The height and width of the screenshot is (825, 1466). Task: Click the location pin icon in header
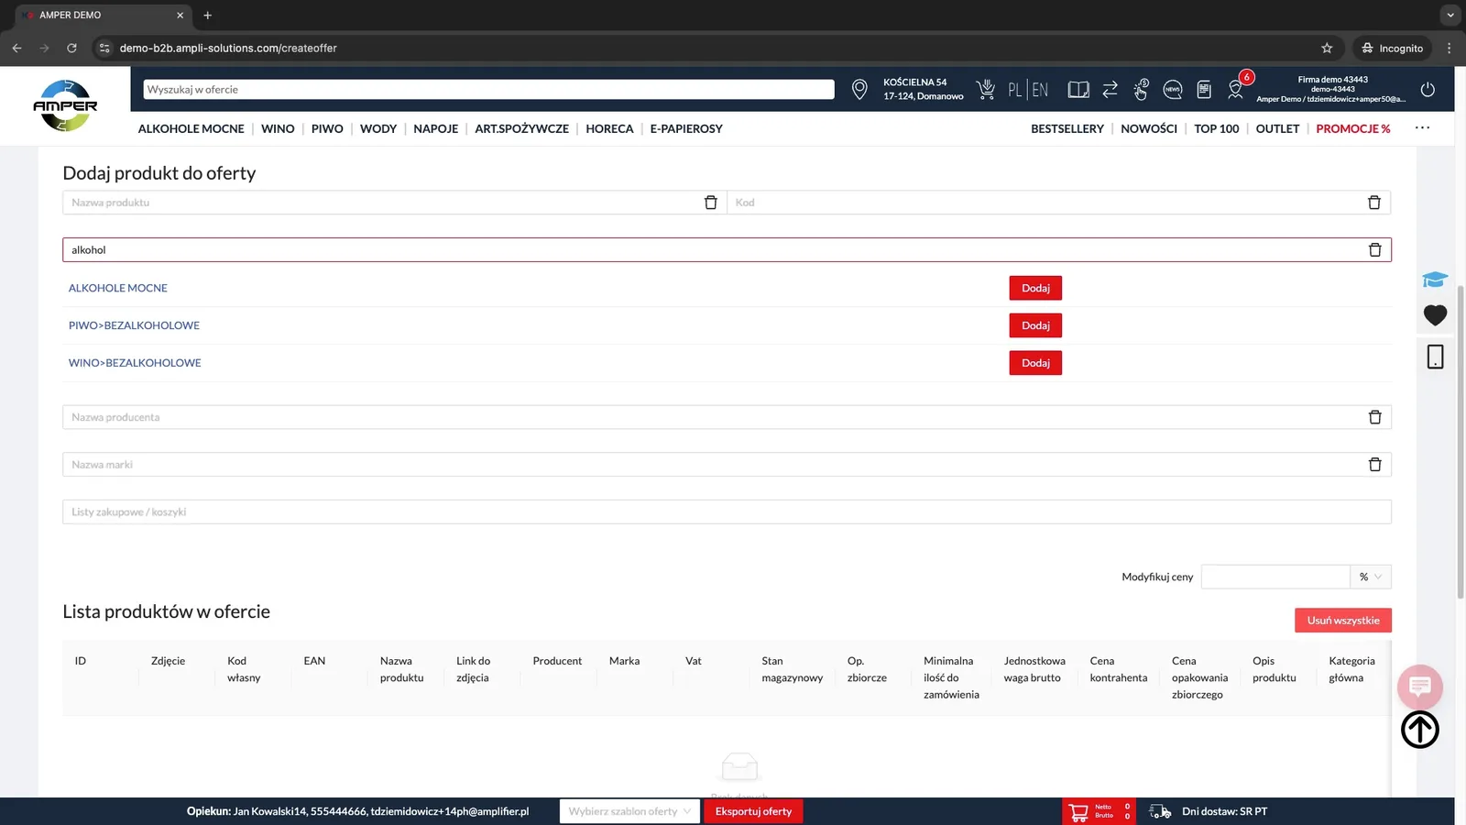click(x=859, y=89)
